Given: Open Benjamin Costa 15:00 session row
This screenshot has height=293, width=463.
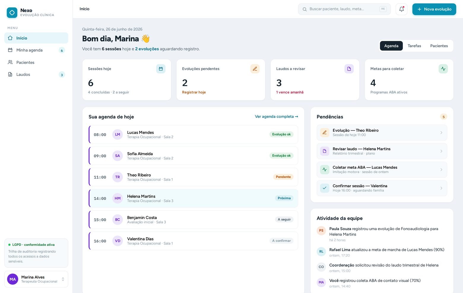Looking at the screenshot, I should pyautogui.click(x=194, y=220).
